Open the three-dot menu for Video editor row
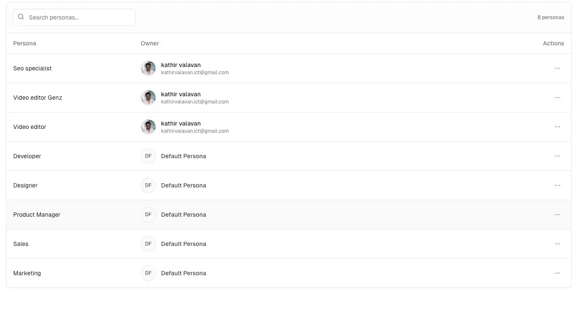Screen dimensions: 583x310 tap(557, 127)
